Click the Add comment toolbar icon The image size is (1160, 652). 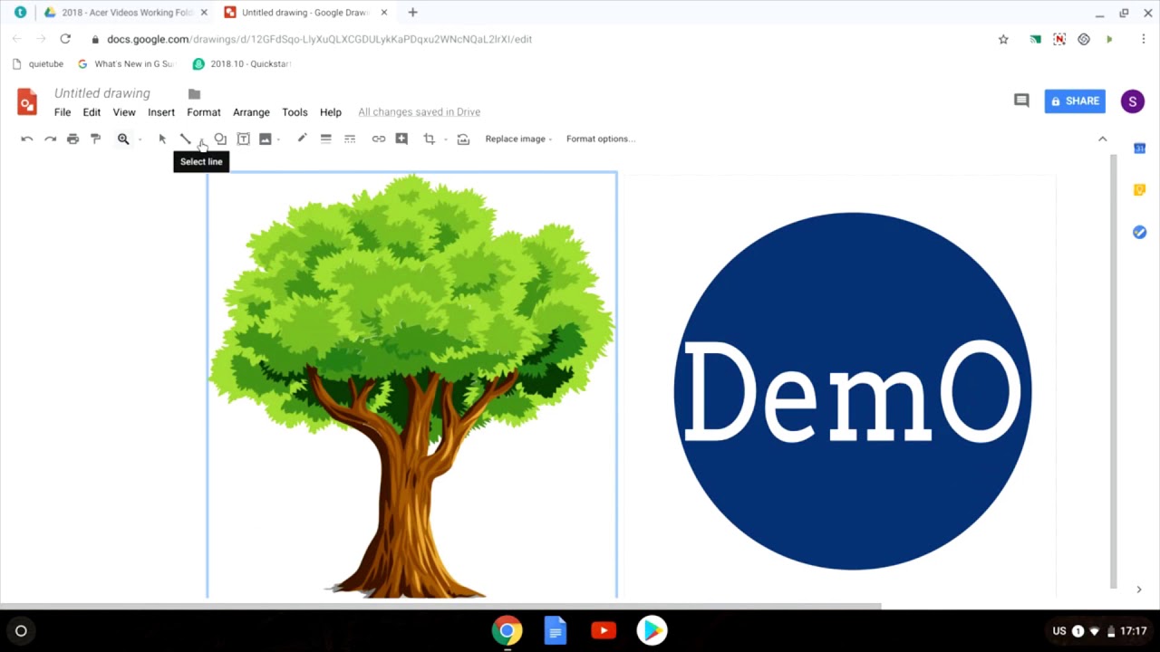[x=401, y=139]
